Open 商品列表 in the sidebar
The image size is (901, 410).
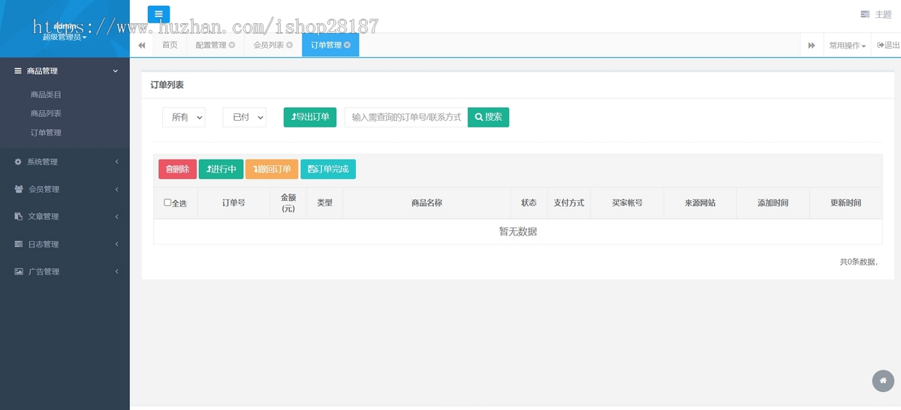coord(46,113)
